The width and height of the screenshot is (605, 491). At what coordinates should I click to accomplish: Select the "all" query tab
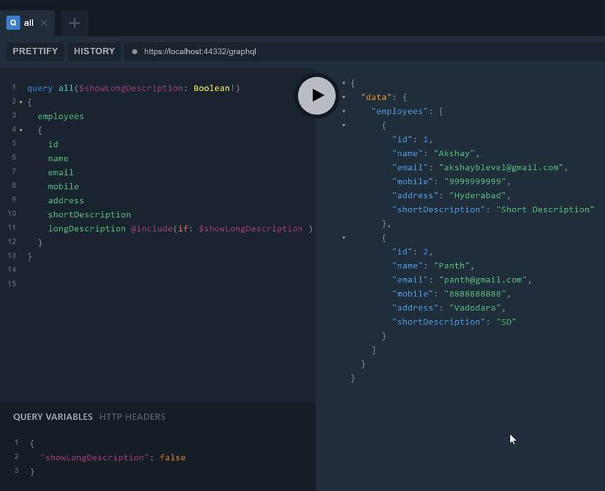[x=28, y=22]
